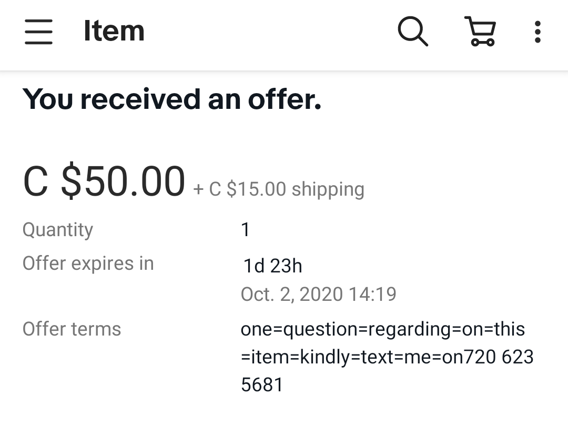568x446 pixels.
Task: Tap the search magnifier icon
Action: (412, 32)
